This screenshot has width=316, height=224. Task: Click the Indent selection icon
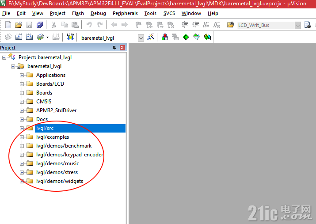pos(185,25)
